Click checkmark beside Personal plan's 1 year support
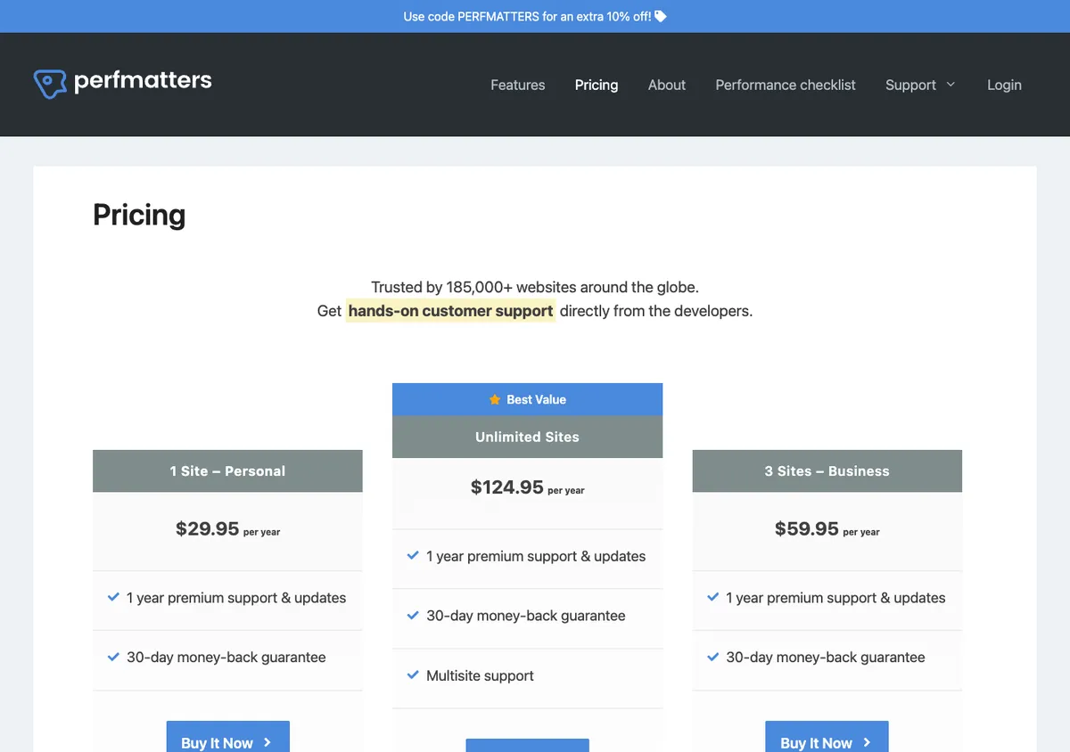This screenshot has width=1070, height=752. (113, 597)
